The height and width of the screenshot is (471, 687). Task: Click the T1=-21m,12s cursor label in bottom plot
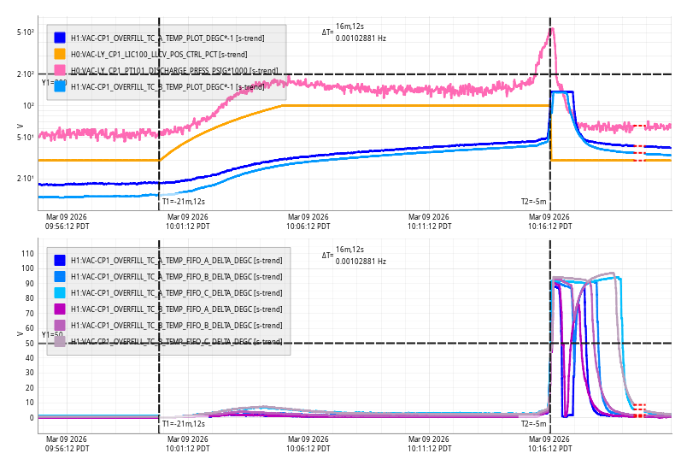[x=183, y=424]
